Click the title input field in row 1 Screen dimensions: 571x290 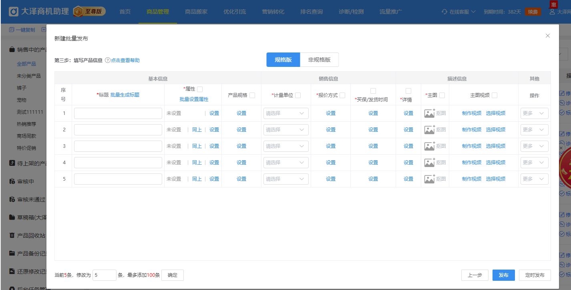118,113
